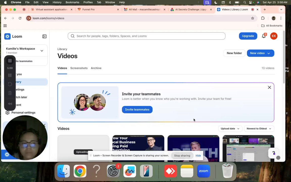Open the Chrome History menu
This screenshot has width=291, height=182.
[57, 3]
